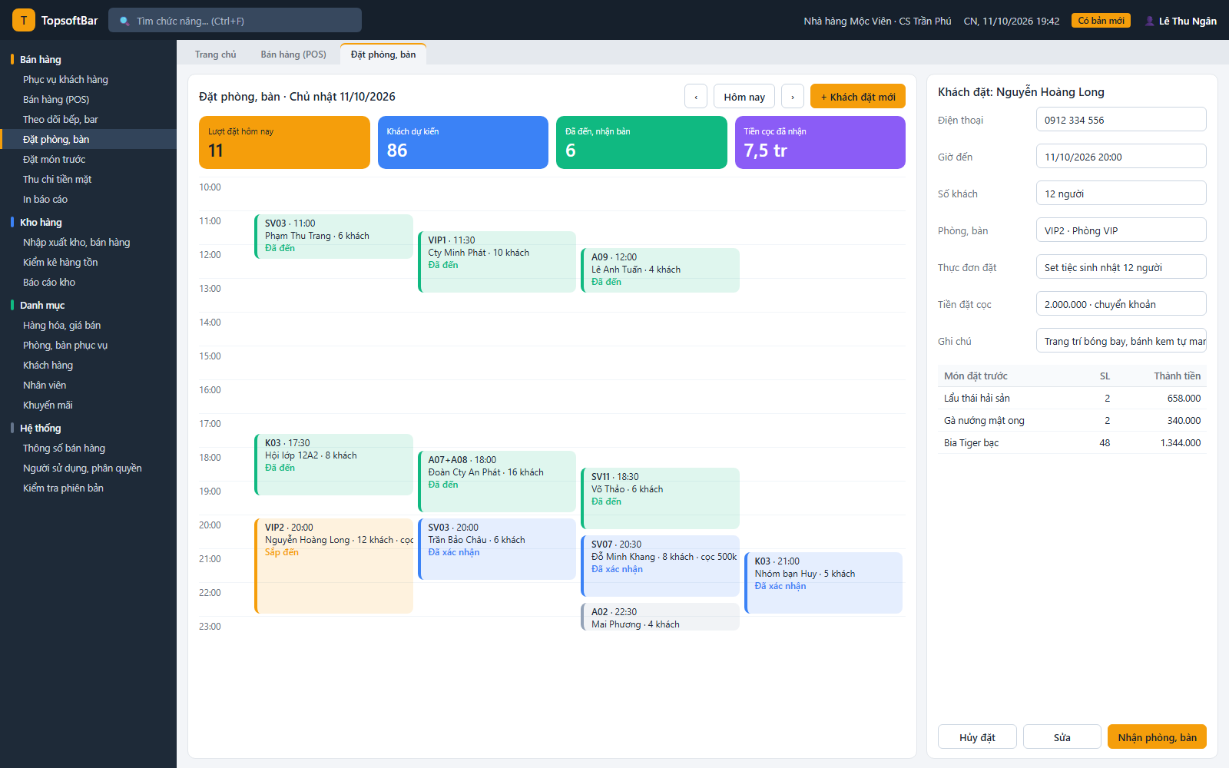
Task: Click the Hôm nay button
Action: (744, 97)
